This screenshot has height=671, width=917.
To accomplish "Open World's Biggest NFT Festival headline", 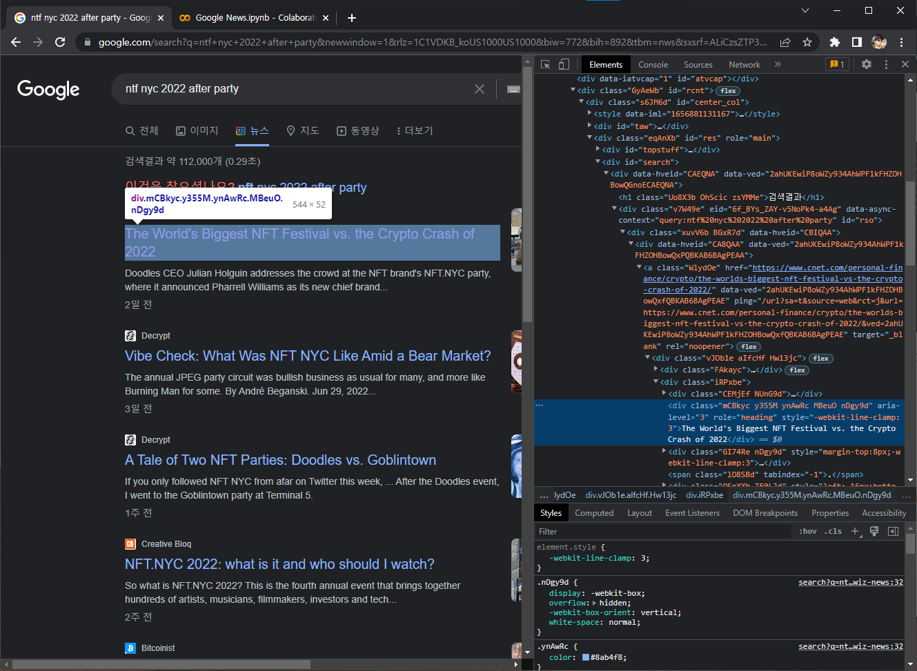I will tap(313, 243).
